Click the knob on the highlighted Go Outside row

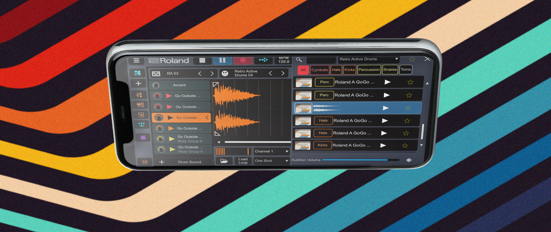[x=158, y=118]
